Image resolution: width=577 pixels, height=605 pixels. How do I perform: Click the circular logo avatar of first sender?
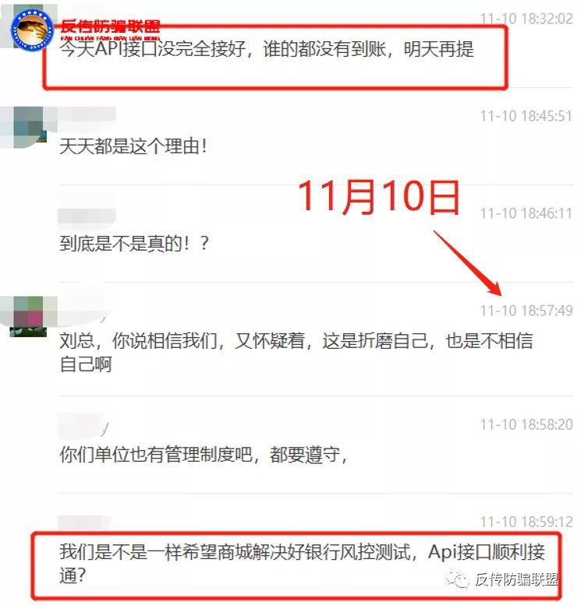(x=32, y=30)
